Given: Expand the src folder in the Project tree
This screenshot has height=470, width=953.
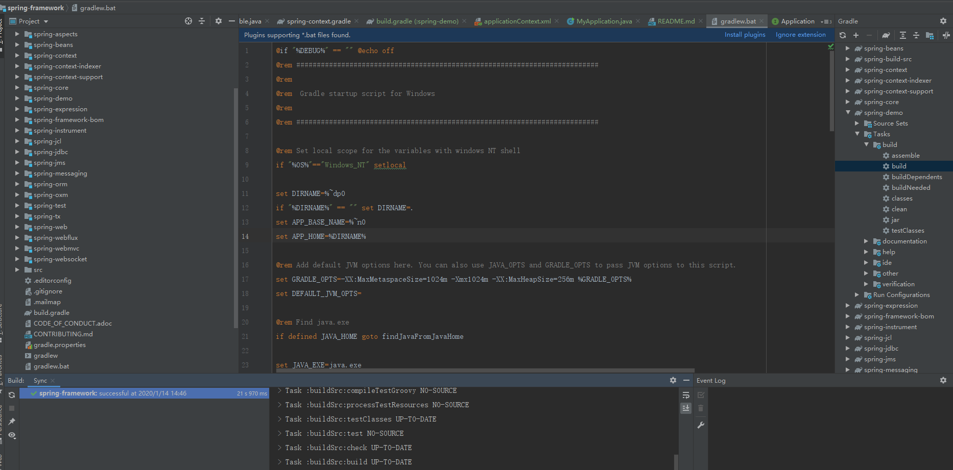Looking at the screenshot, I should pyautogui.click(x=17, y=270).
